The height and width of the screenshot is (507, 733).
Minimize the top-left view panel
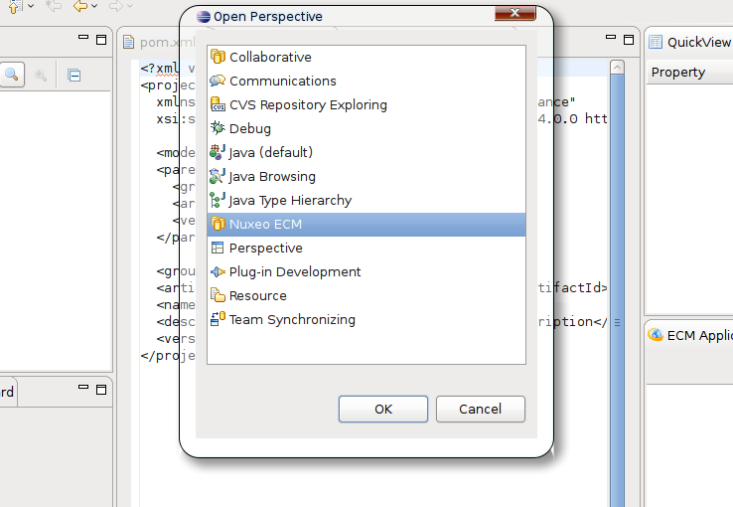[x=83, y=38]
